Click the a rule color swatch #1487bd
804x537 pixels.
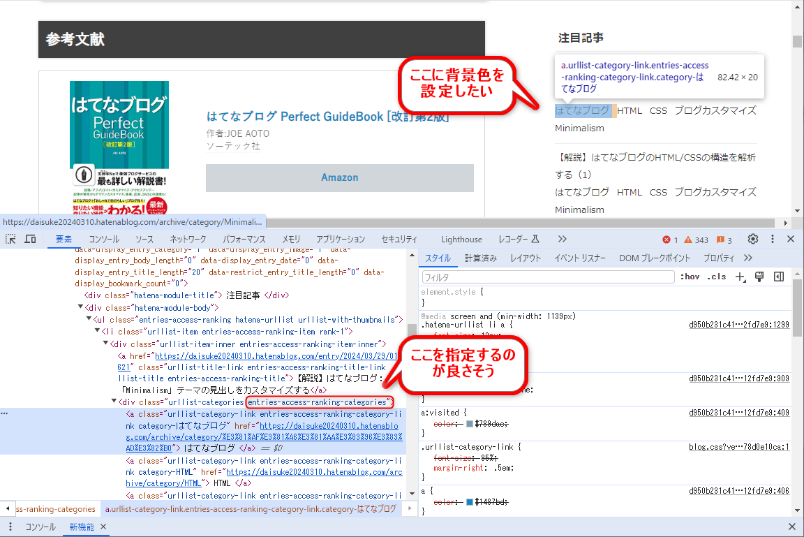click(x=469, y=502)
